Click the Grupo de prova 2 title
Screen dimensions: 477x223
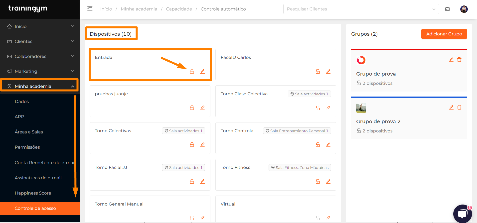(x=378, y=121)
